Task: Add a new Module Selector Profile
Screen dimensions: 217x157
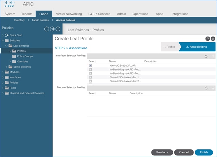Action: [x=213, y=88]
